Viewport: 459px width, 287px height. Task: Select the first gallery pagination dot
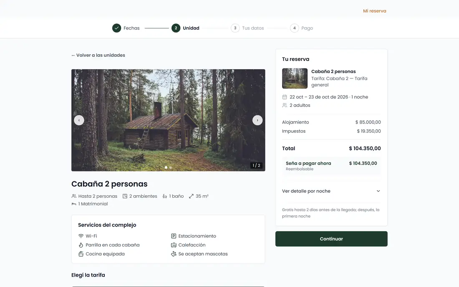(166, 167)
